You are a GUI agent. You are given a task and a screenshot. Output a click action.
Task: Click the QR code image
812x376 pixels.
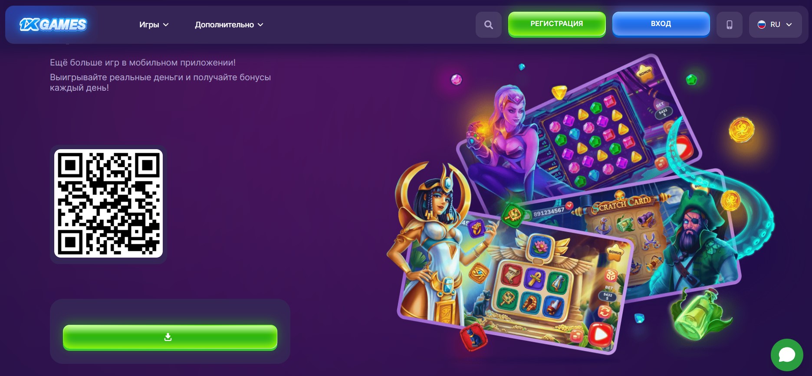(x=108, y=203)
